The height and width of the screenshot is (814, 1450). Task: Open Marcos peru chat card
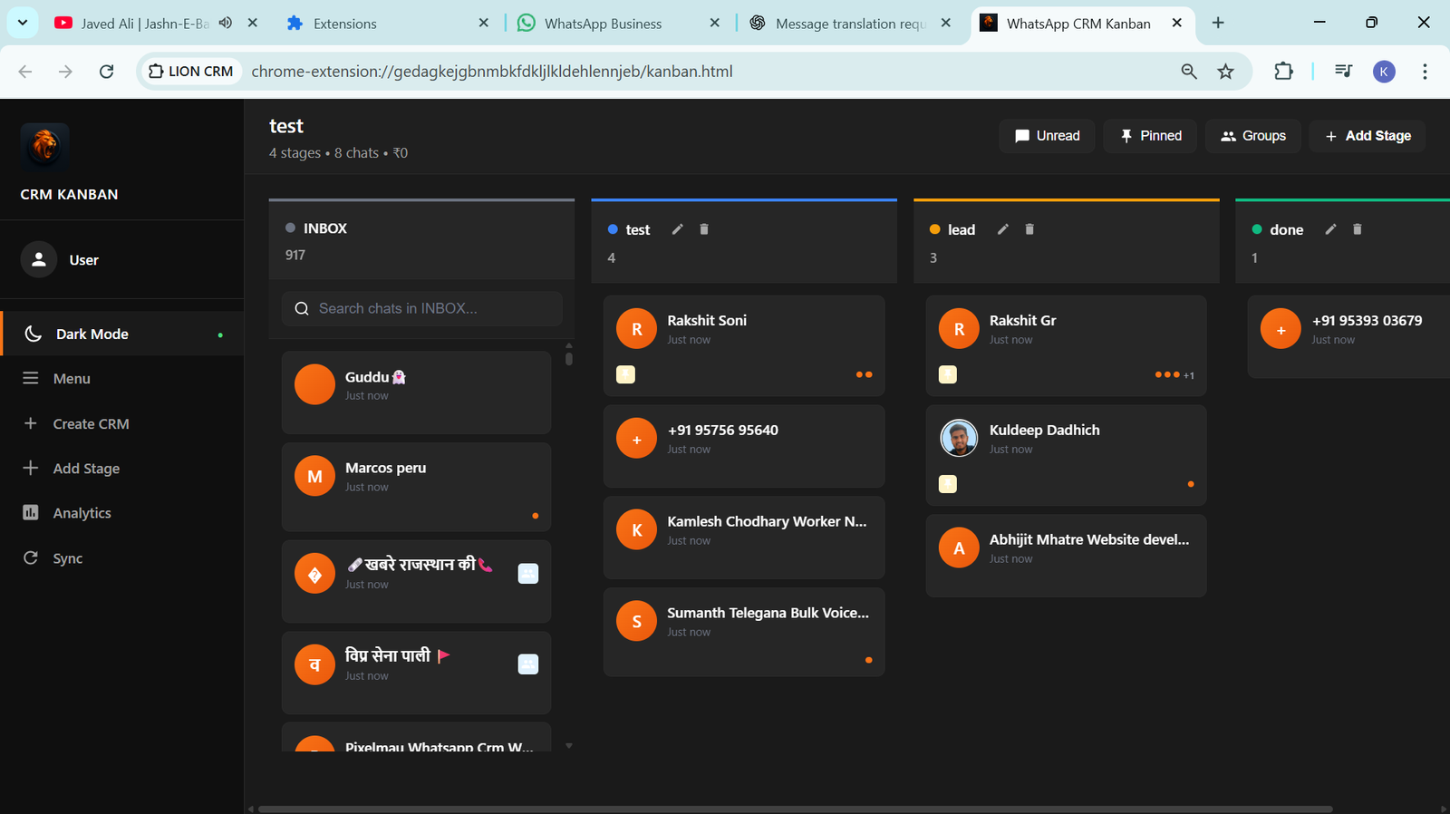[x=416, y=487]
